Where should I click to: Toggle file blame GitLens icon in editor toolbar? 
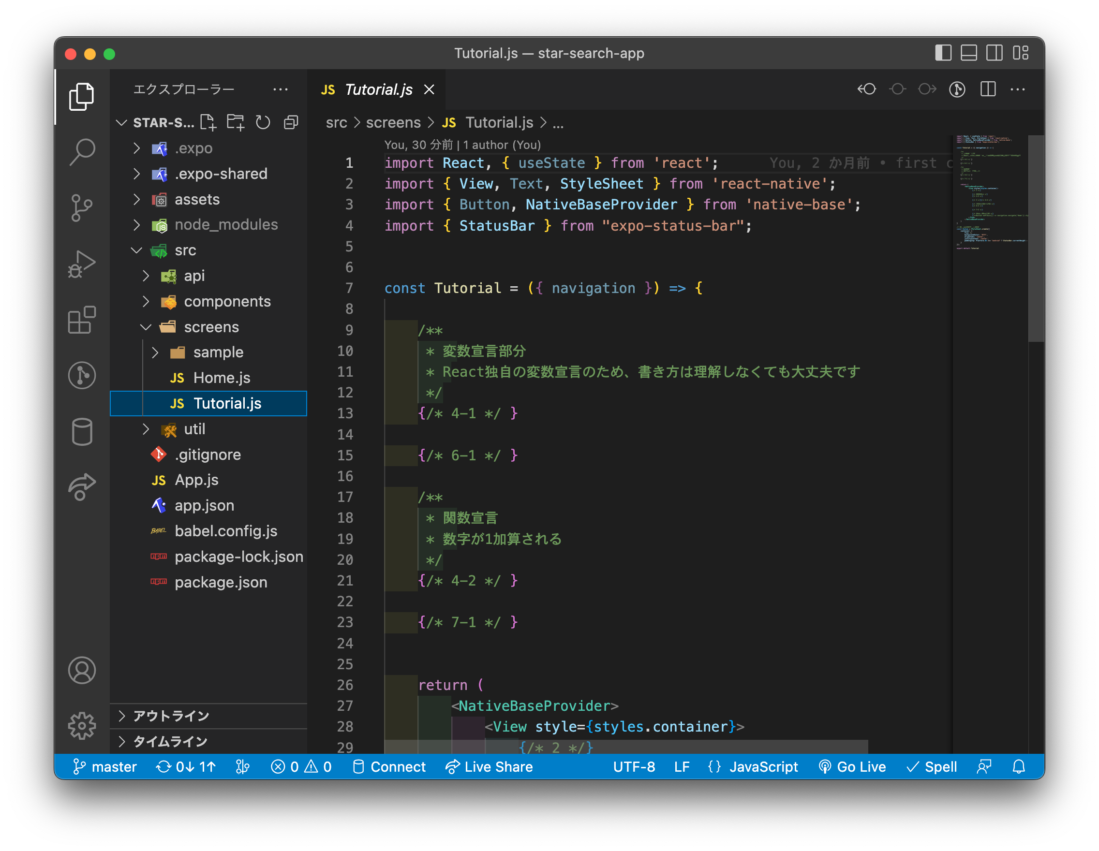(x=957, y=89)
